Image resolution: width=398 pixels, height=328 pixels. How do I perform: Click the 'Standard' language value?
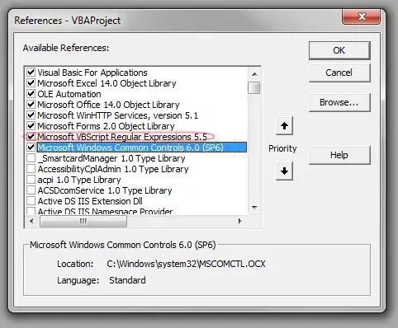127,280
